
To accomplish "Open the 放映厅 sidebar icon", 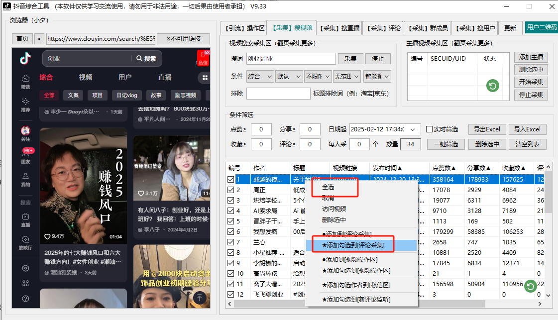I will tap(25, 242).
